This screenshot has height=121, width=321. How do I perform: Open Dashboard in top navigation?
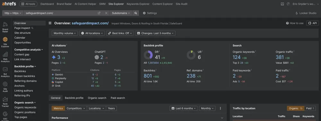tap(47, 4)
